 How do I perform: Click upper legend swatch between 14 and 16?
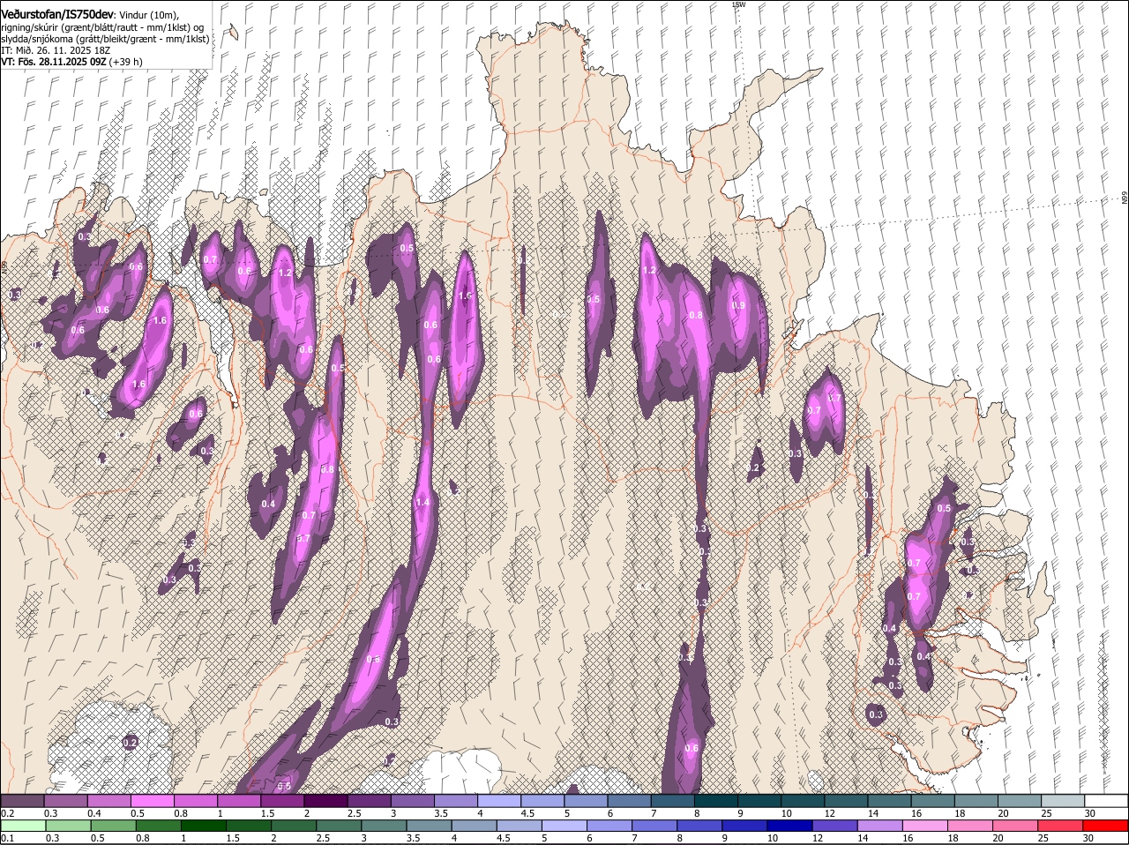[x=889, y=801]
